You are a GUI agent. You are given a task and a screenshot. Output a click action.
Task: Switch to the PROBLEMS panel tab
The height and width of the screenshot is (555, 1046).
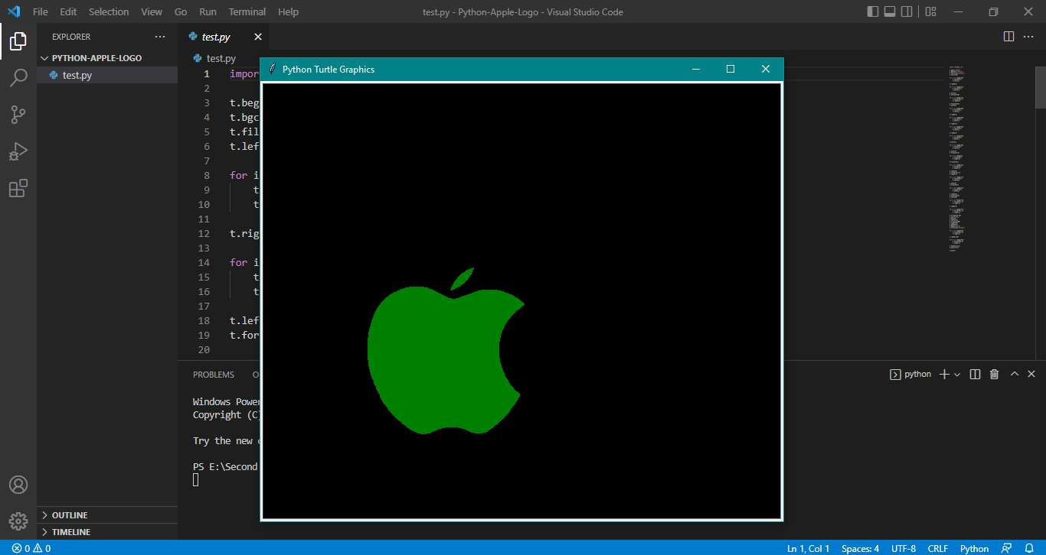tap(214, 375)
